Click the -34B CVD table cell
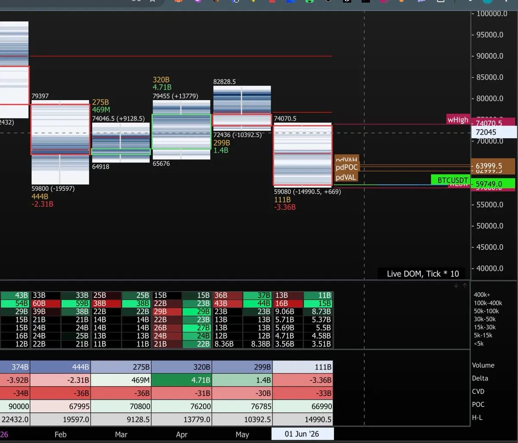This screenshot has height=443, width=518. pyautogui.click(x=14, y=393)
